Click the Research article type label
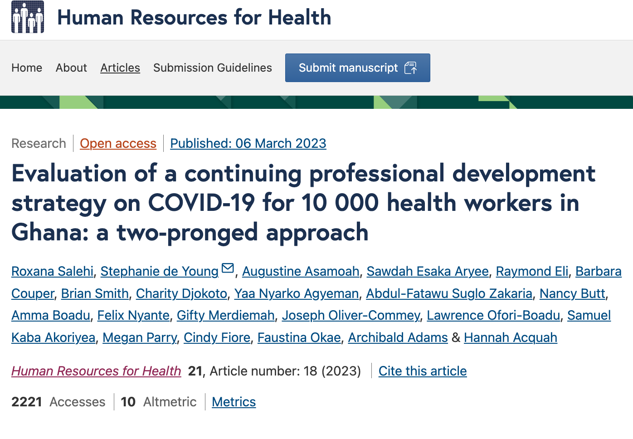633x439 pixels. pyautogui.click(x=39, y=143)
